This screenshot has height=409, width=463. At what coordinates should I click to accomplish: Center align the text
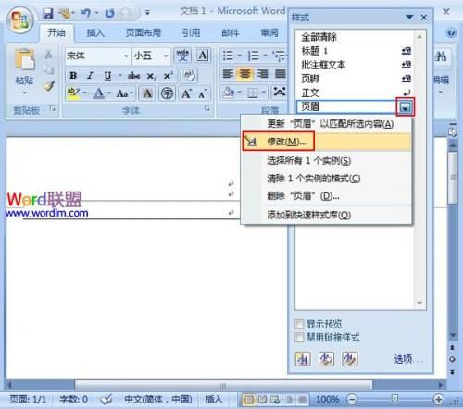click(x=245, y=74)
